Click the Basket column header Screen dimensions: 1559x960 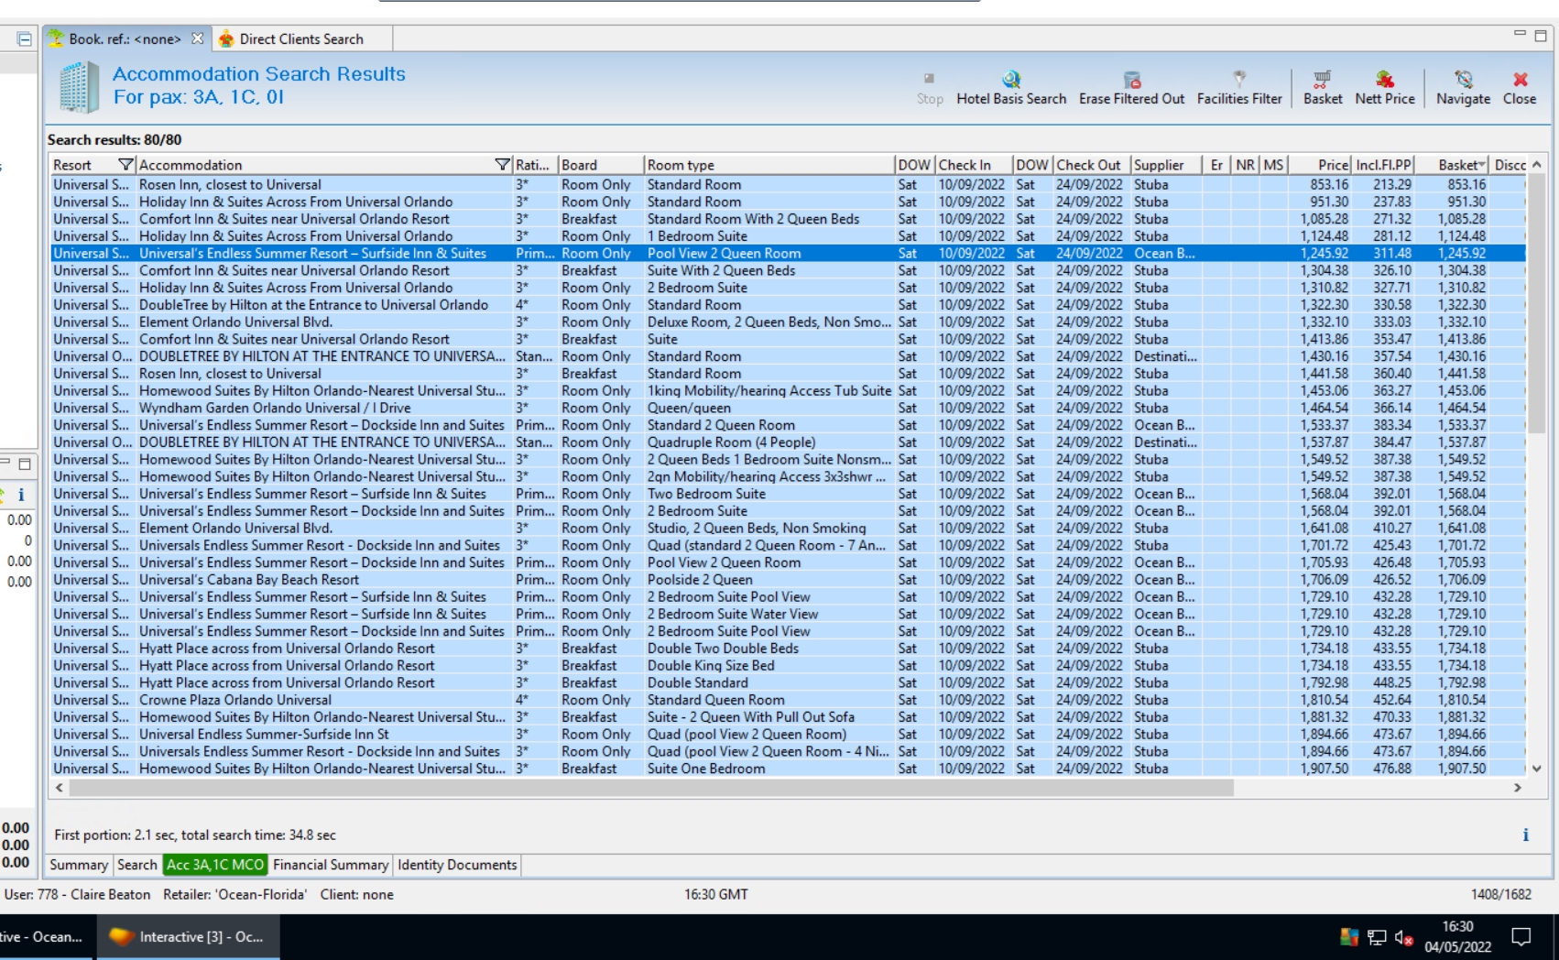1453,165
